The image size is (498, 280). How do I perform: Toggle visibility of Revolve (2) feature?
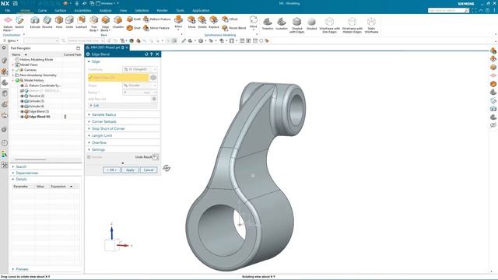[23, 96]
